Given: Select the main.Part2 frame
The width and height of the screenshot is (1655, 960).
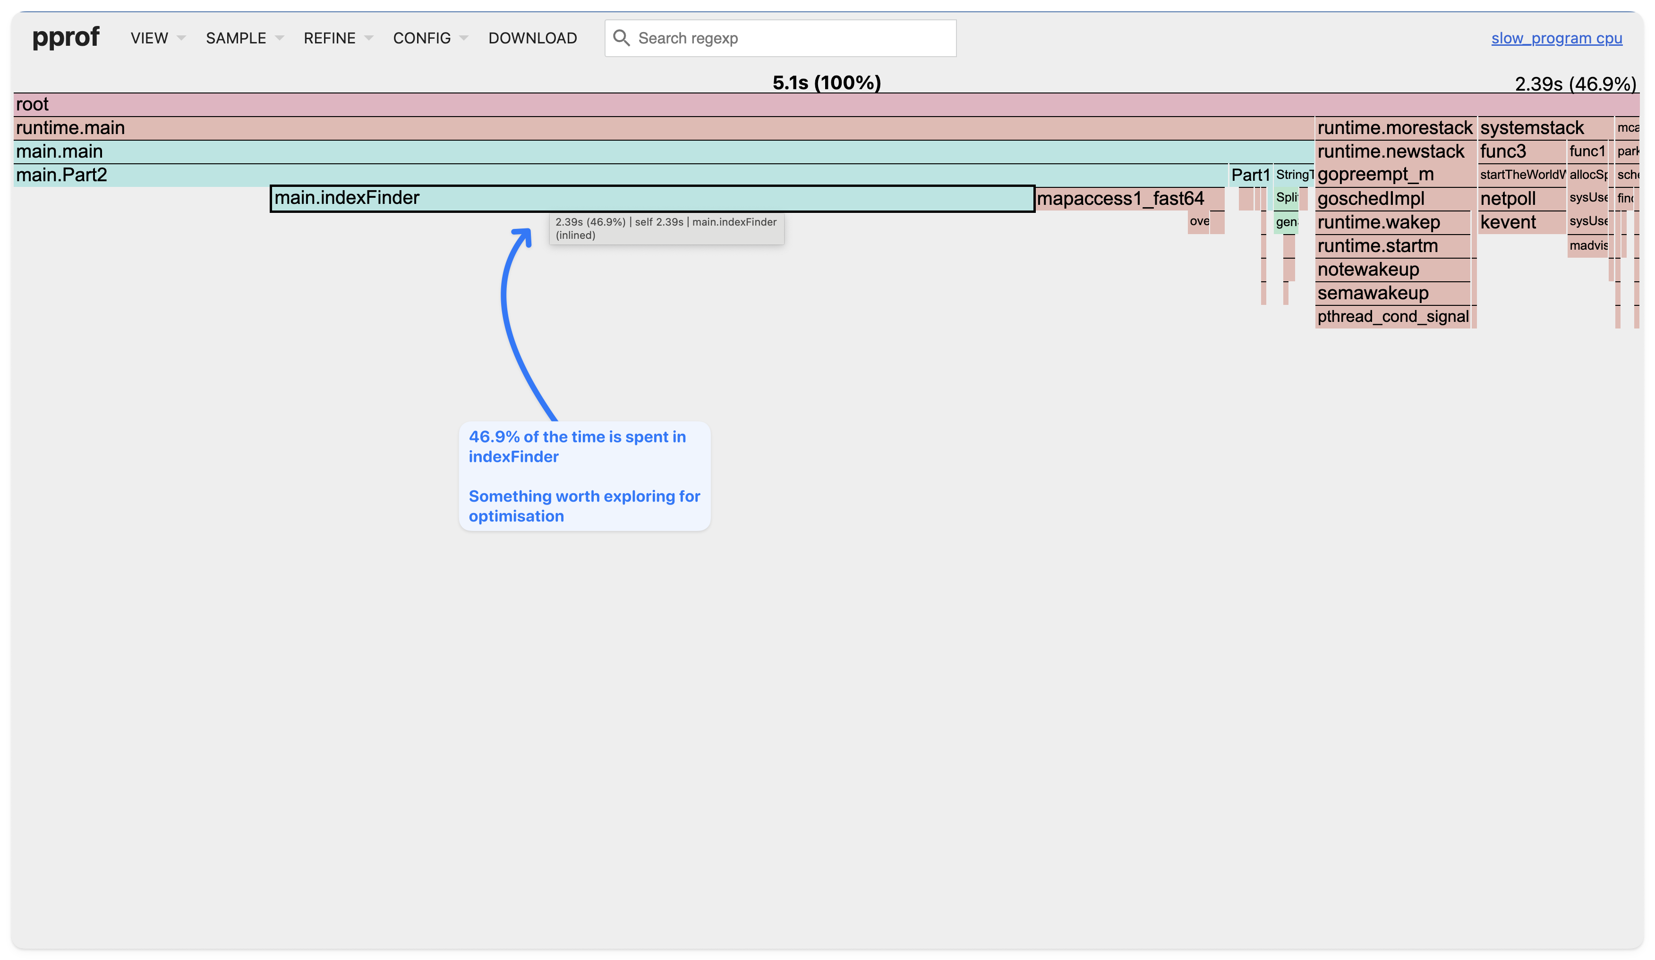Looking at the screenshot, I should (x=620, y=175).
